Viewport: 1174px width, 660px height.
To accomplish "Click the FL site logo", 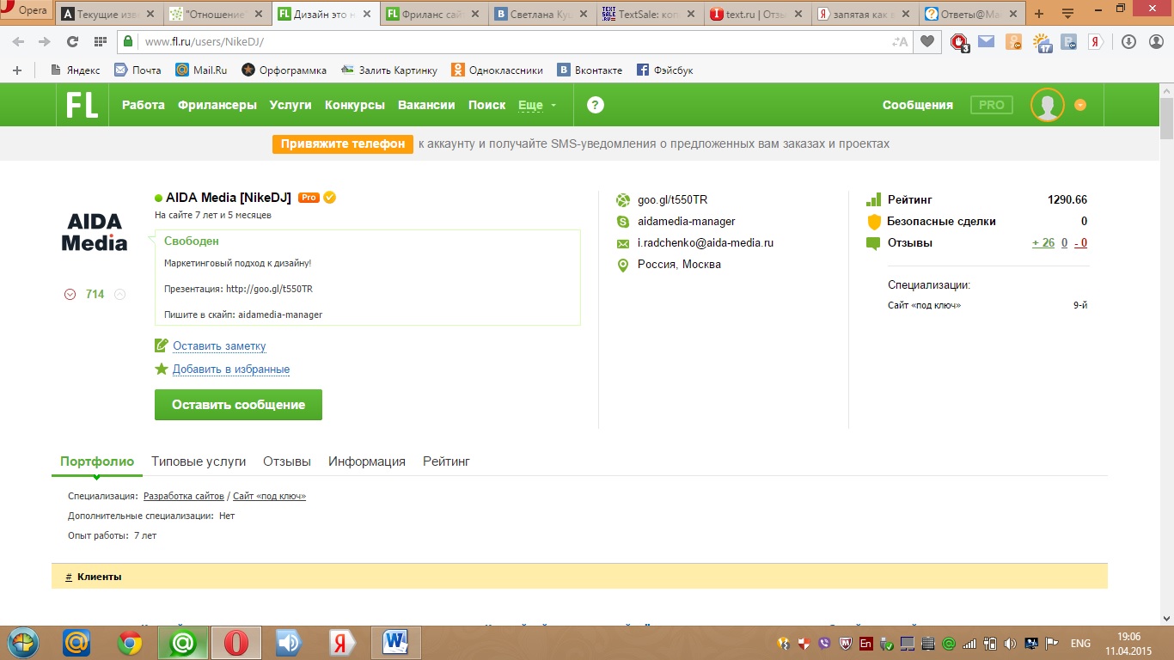I will tap(83, 105).
